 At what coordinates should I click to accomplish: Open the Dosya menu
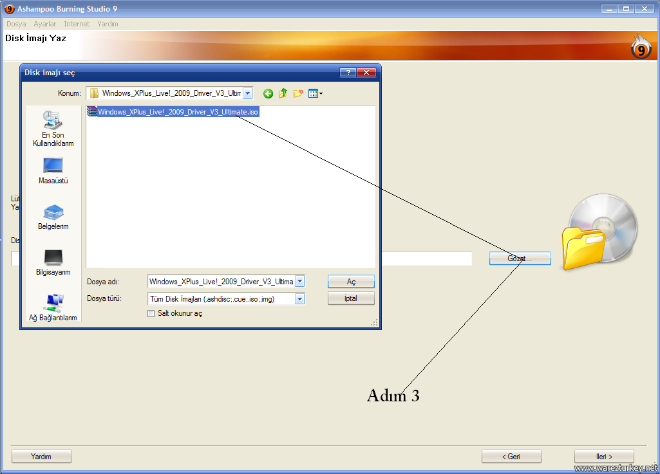tap(16, 24)
